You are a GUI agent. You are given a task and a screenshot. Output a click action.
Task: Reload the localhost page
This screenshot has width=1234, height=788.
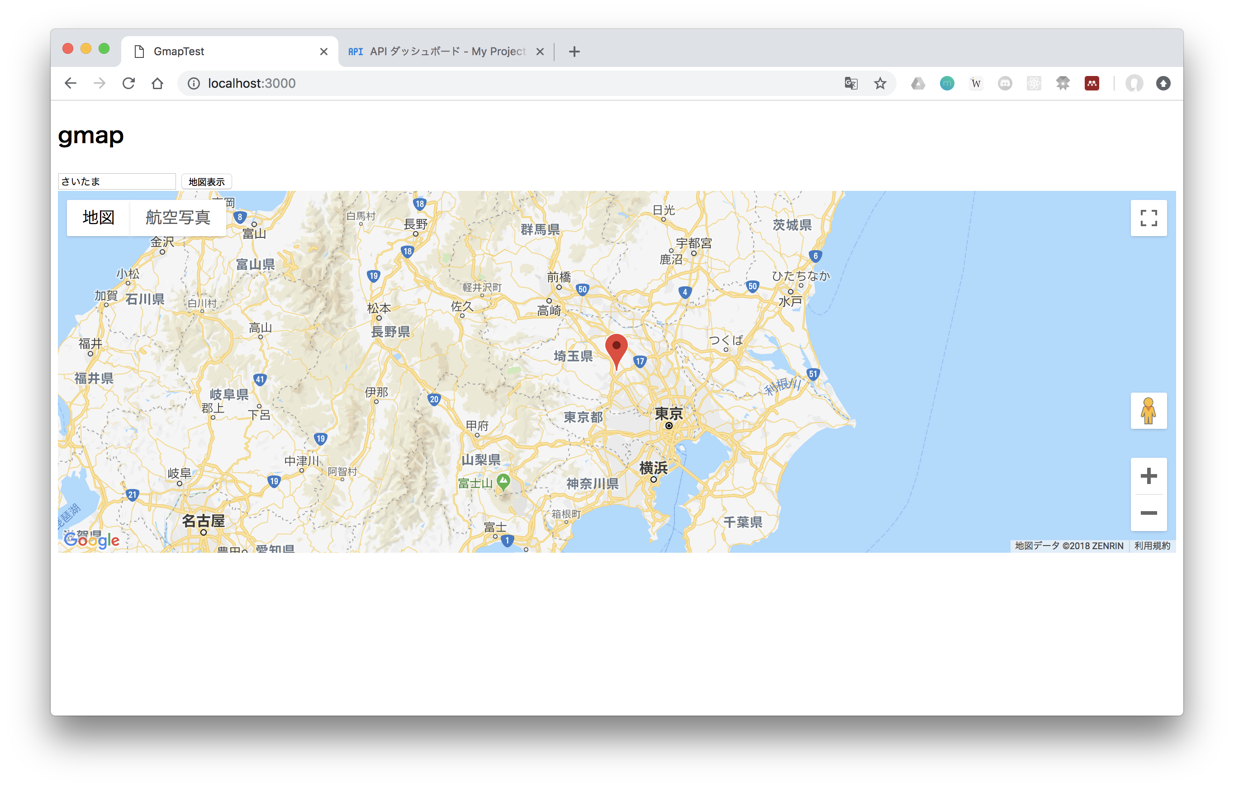[128, 84]
